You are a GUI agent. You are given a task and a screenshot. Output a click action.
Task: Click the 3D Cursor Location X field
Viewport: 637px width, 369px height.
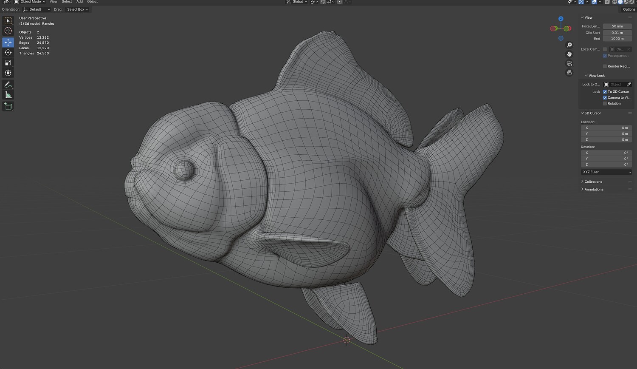(x=606, y=128)
